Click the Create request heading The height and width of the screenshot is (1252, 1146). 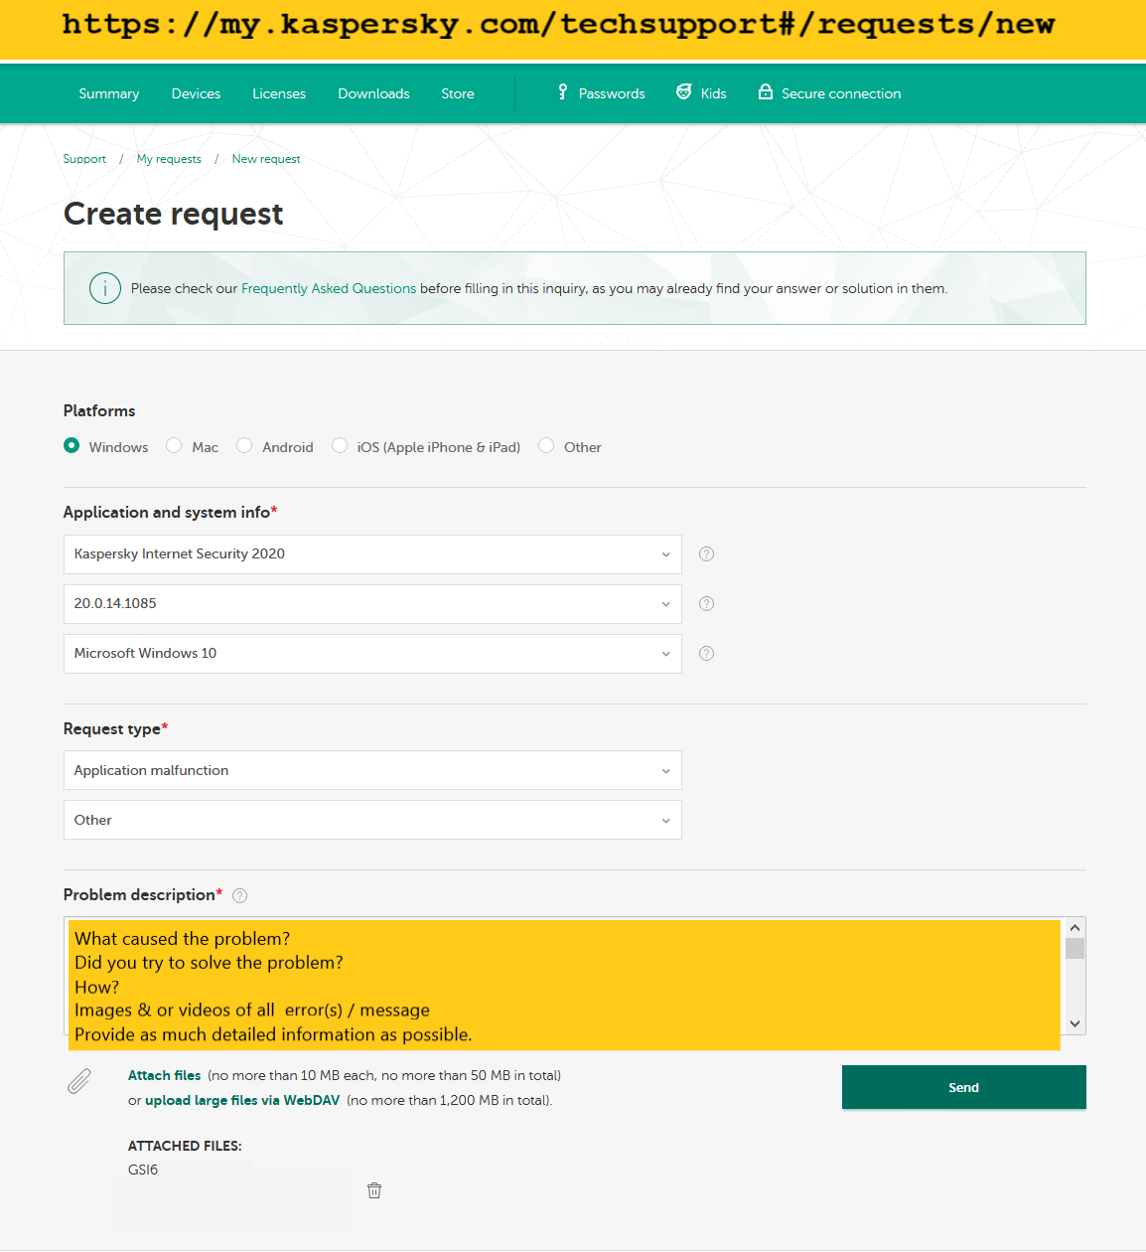(174, 214)
